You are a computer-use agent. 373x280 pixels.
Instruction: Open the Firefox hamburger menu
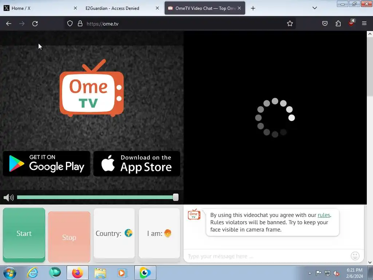pyautogui.click(x=364, y=23)
